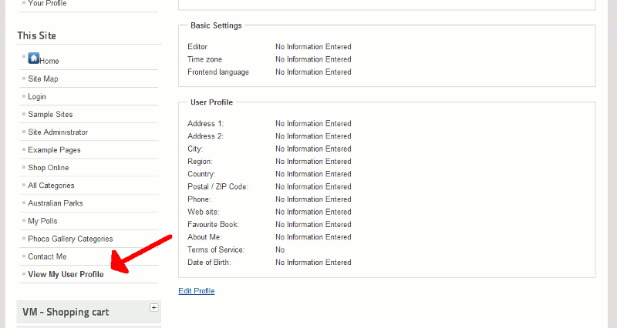Expand the VM Shopping cart plus icon

click(x=153, y=307)
